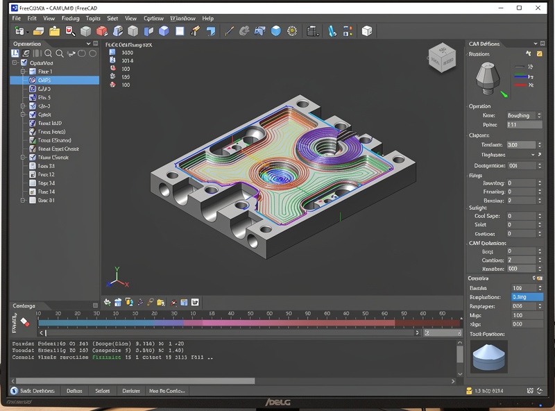Open the File menu

pyautogui.click(x=16, y=19)
